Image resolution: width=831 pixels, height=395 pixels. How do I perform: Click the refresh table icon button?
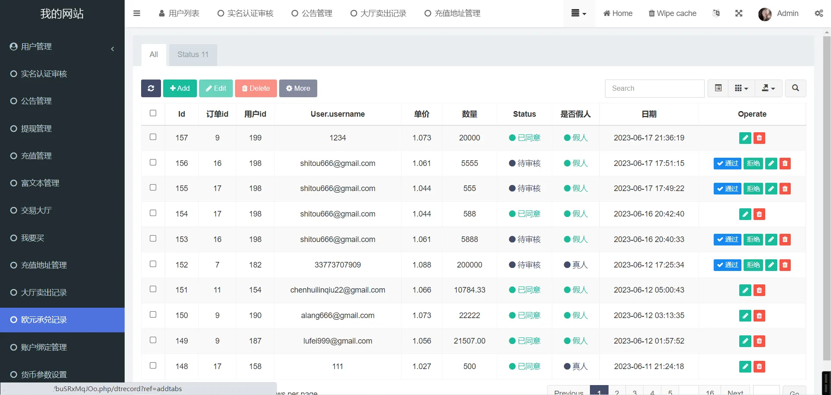coord(151,88)
